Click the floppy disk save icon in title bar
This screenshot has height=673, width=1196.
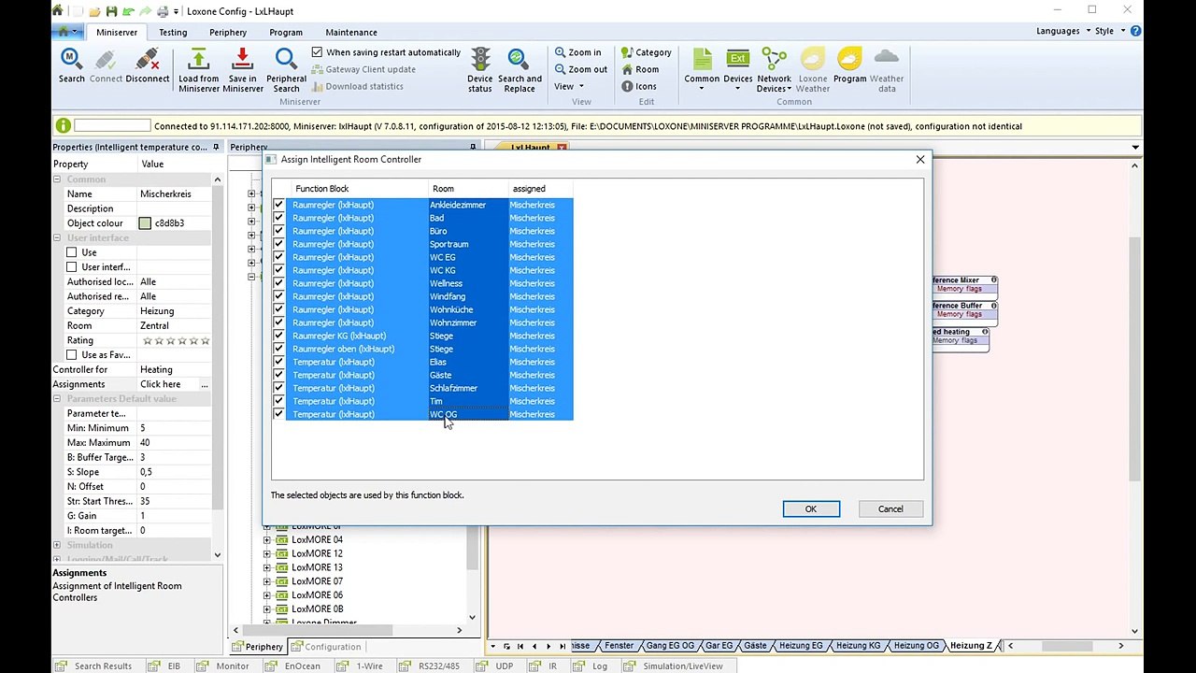tap(111, 11)
